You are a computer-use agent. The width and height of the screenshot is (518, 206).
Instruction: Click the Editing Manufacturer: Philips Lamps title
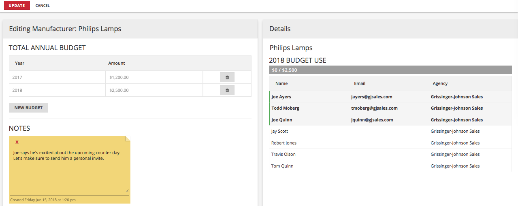(65, 29)
